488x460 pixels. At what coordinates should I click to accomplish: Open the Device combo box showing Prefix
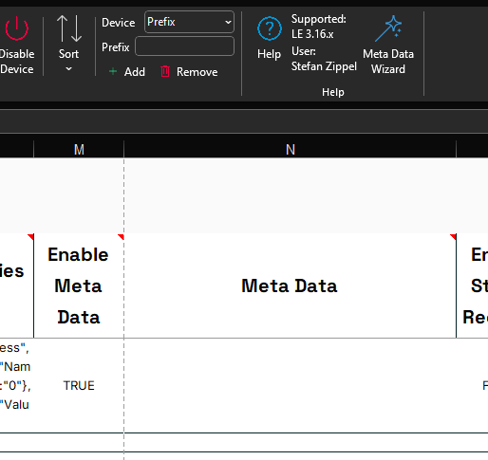(x=189, y=22)
